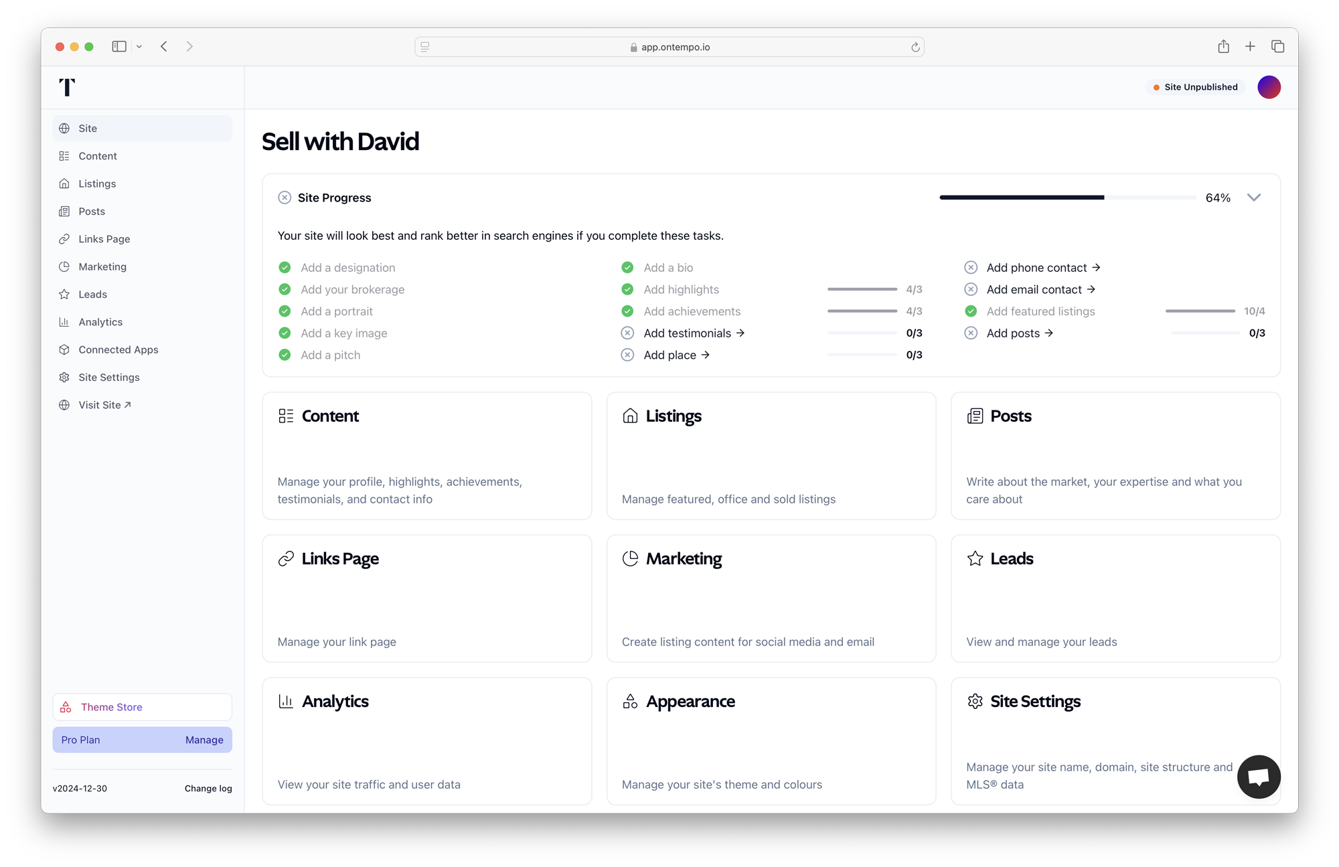The image size is (1339, 867).
Task: Click the browser share icon
Action: [x=1223, y=46]
